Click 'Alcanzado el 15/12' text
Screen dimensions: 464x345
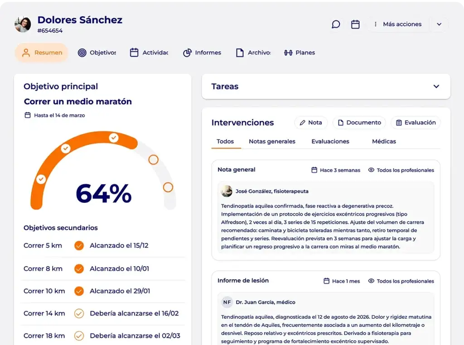coord(119,245)
